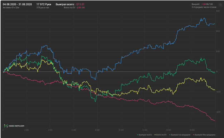Toggle the yellow 'Всего по EV' legend series
This screenshot has width=224, height=138.
(161, 135)
